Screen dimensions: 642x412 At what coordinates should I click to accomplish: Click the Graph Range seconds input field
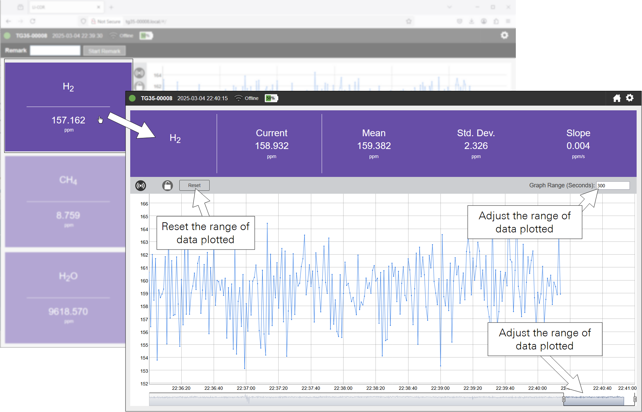613,185
